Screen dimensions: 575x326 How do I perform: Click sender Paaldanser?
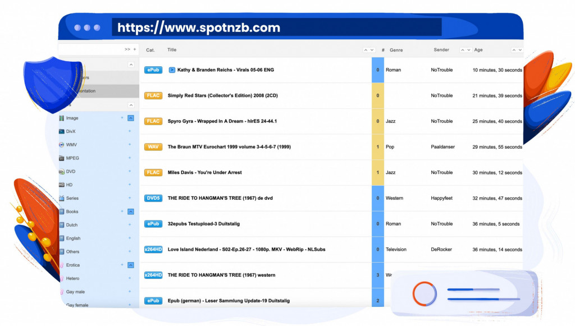click(x=442, y=146)
